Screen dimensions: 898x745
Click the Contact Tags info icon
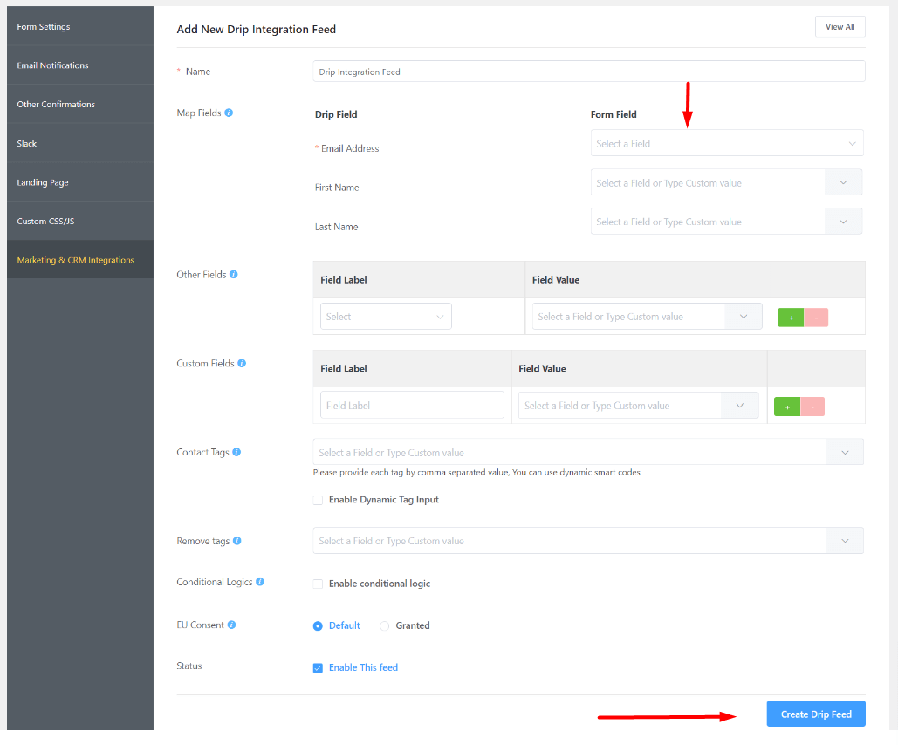(236, 452)
